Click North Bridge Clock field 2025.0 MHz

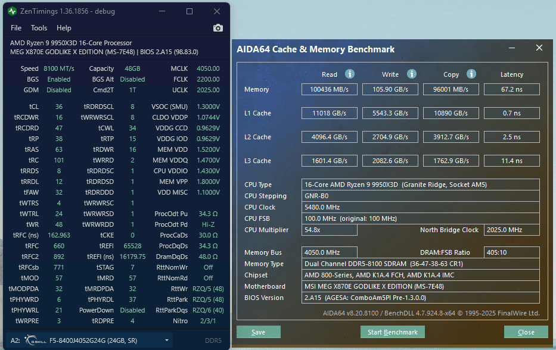[x=512, y=230]
